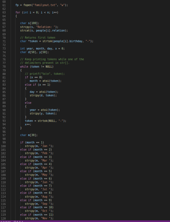Click the strcpy(m, "Jan ") line

click(39, 146)
